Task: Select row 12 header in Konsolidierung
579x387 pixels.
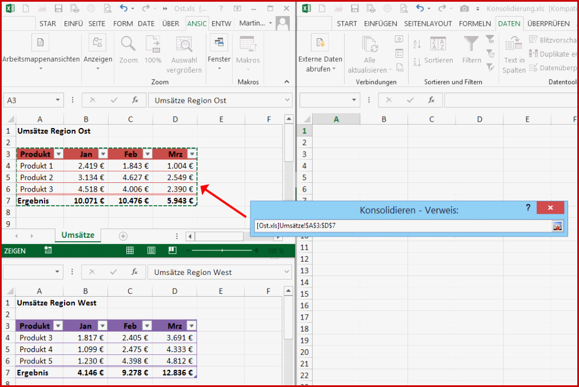Action: click(304, 259)
